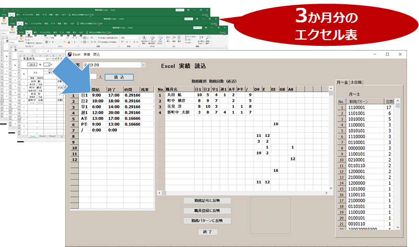Open the 挿入 tab in the front Excel window
The height and width of the screenshot is (247, 419).
coord(35,32)
